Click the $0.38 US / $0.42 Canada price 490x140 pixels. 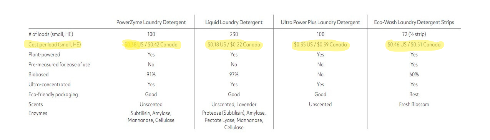click(x=151, y=45)
